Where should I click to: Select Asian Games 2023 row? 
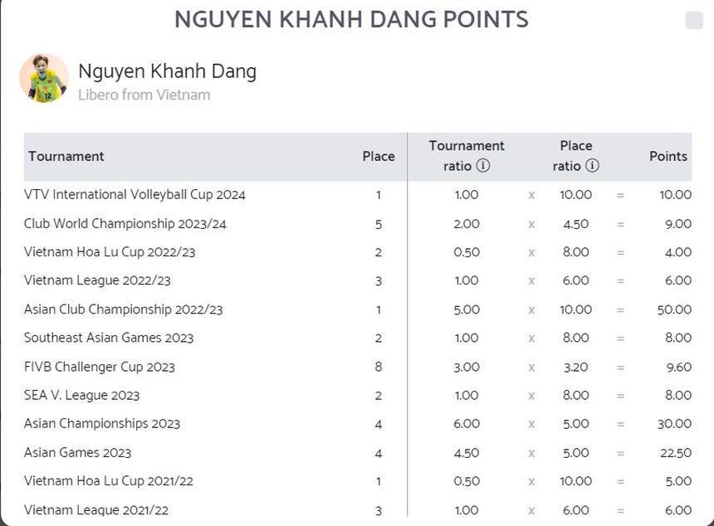click(77, 452)
